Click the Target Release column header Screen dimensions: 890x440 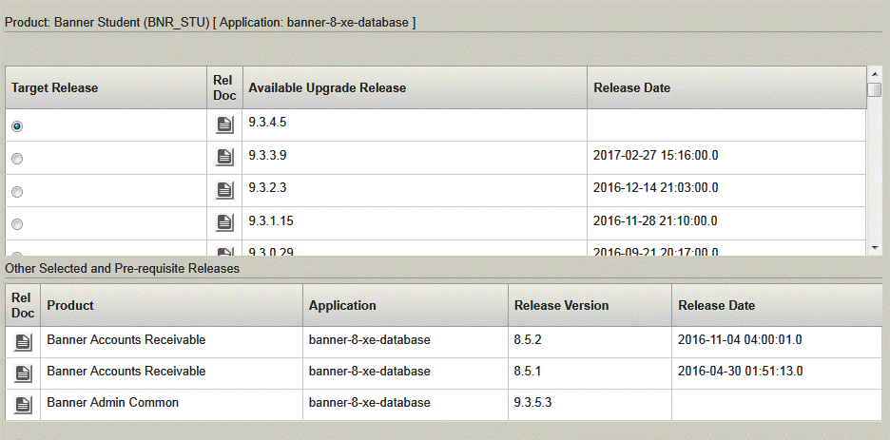[x=106, y=87]
